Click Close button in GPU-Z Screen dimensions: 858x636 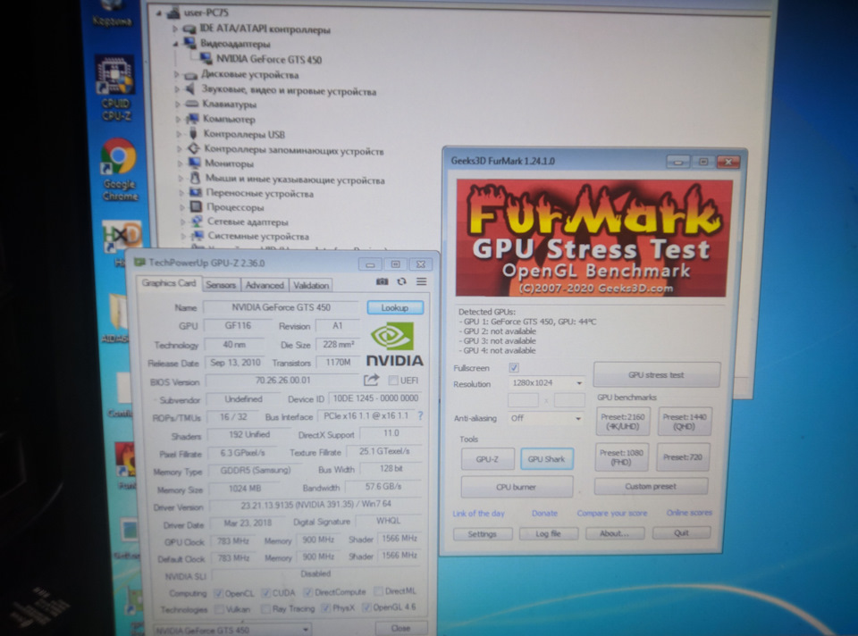click(400, 628)
